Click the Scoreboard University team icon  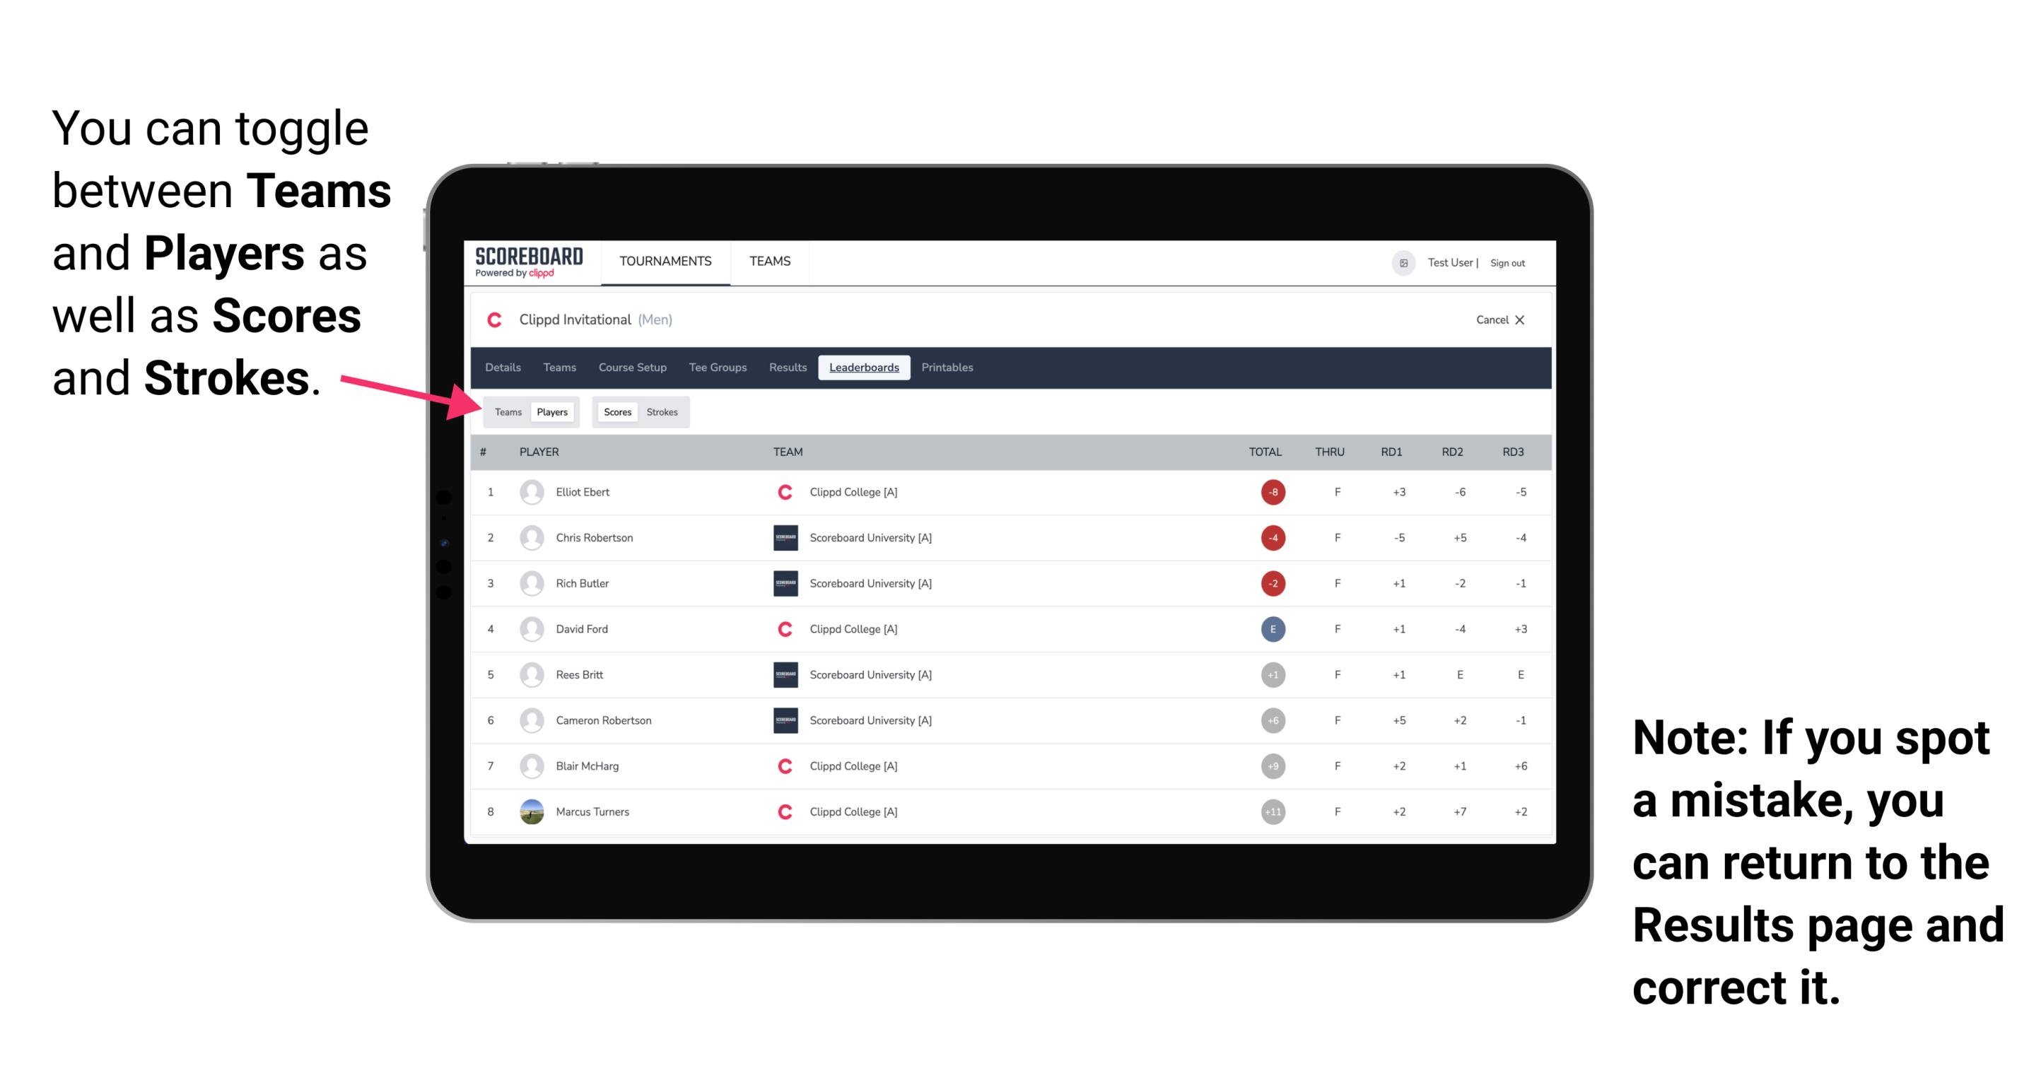(781, 537)
